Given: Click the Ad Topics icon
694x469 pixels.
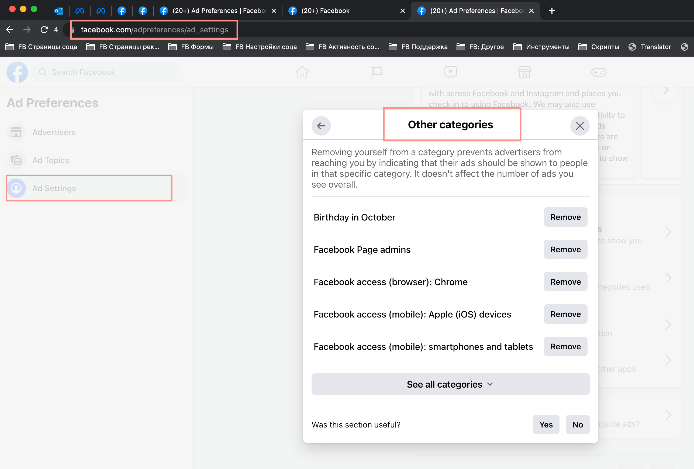Looking at the screenshot, I should tap(16, 160).
